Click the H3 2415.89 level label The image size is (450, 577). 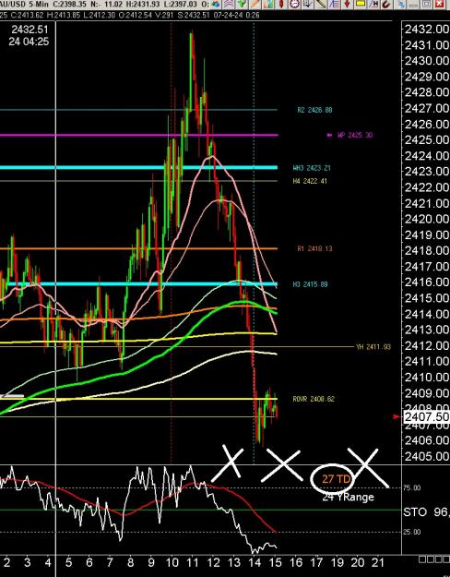pos(310,284)
